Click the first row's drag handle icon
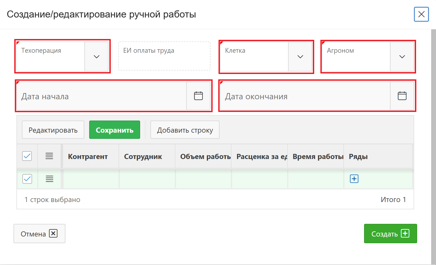 click(49, 179)
